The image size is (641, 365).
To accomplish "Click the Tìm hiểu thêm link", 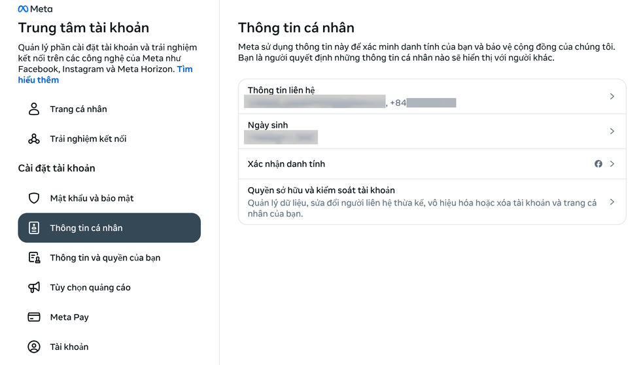I will pos(39,80).
